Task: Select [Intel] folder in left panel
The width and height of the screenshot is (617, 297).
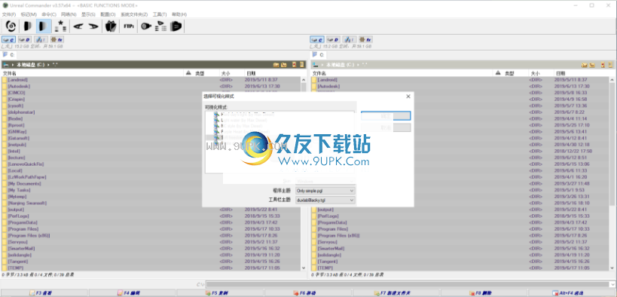Action: point(14,151)
